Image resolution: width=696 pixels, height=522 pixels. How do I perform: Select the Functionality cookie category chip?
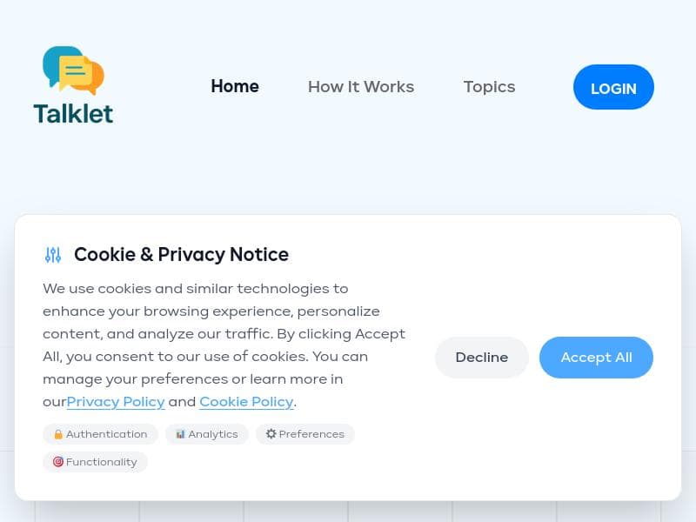(95, 462)
